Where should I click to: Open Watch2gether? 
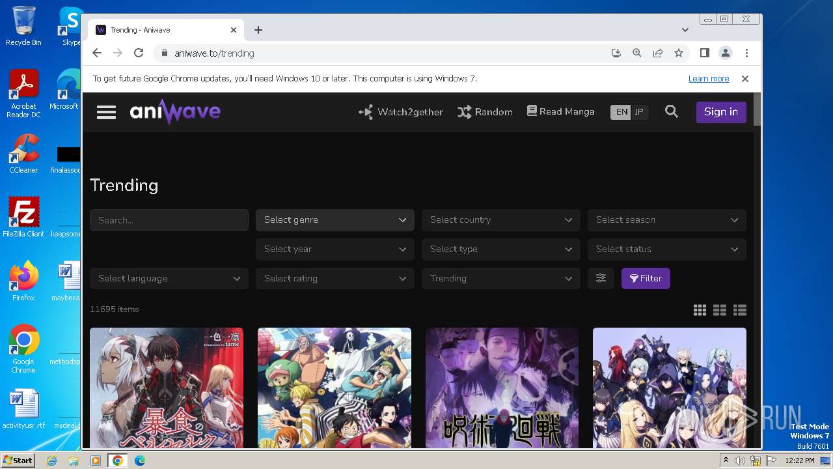click(x=401, y=112)
